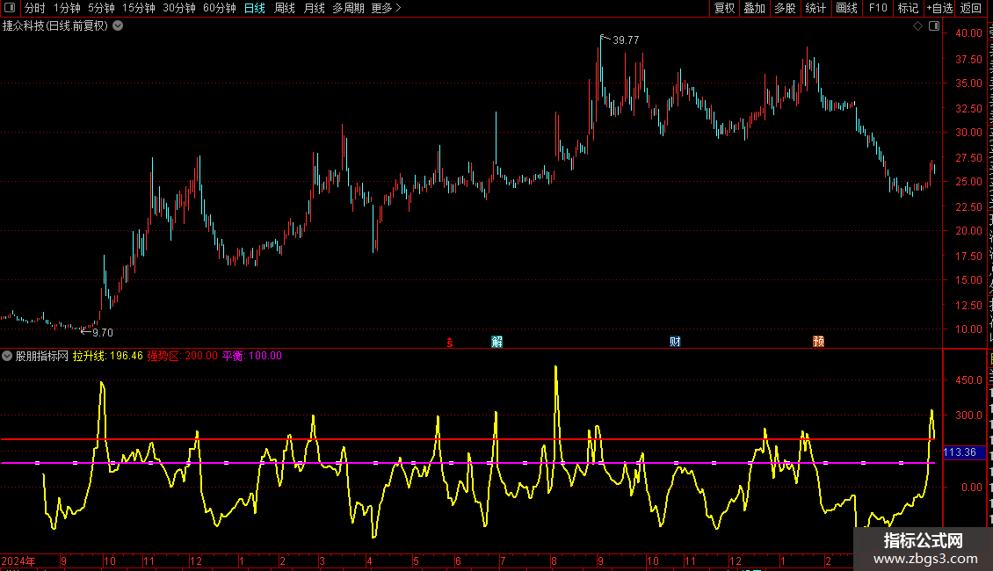Viewport: 993px width, 571px height.
Task: Click the +自选 add to watchlist button
Action: (x=939, y=8)
